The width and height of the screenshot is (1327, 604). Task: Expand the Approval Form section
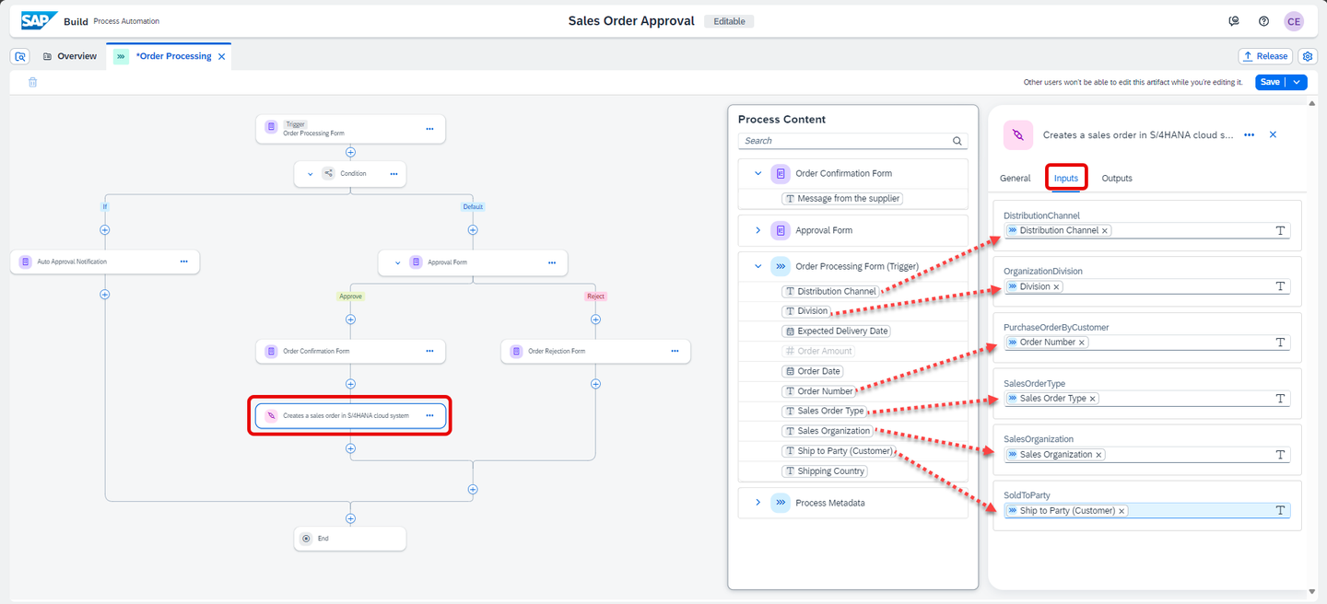(757, 230)
